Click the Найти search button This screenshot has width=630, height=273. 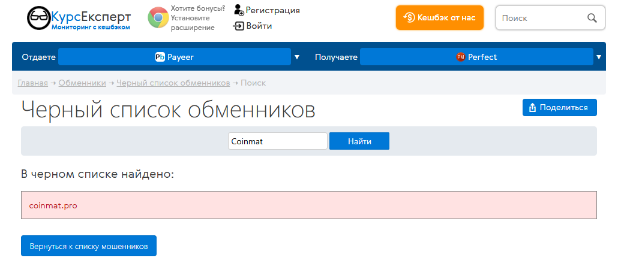click(359, 141)
